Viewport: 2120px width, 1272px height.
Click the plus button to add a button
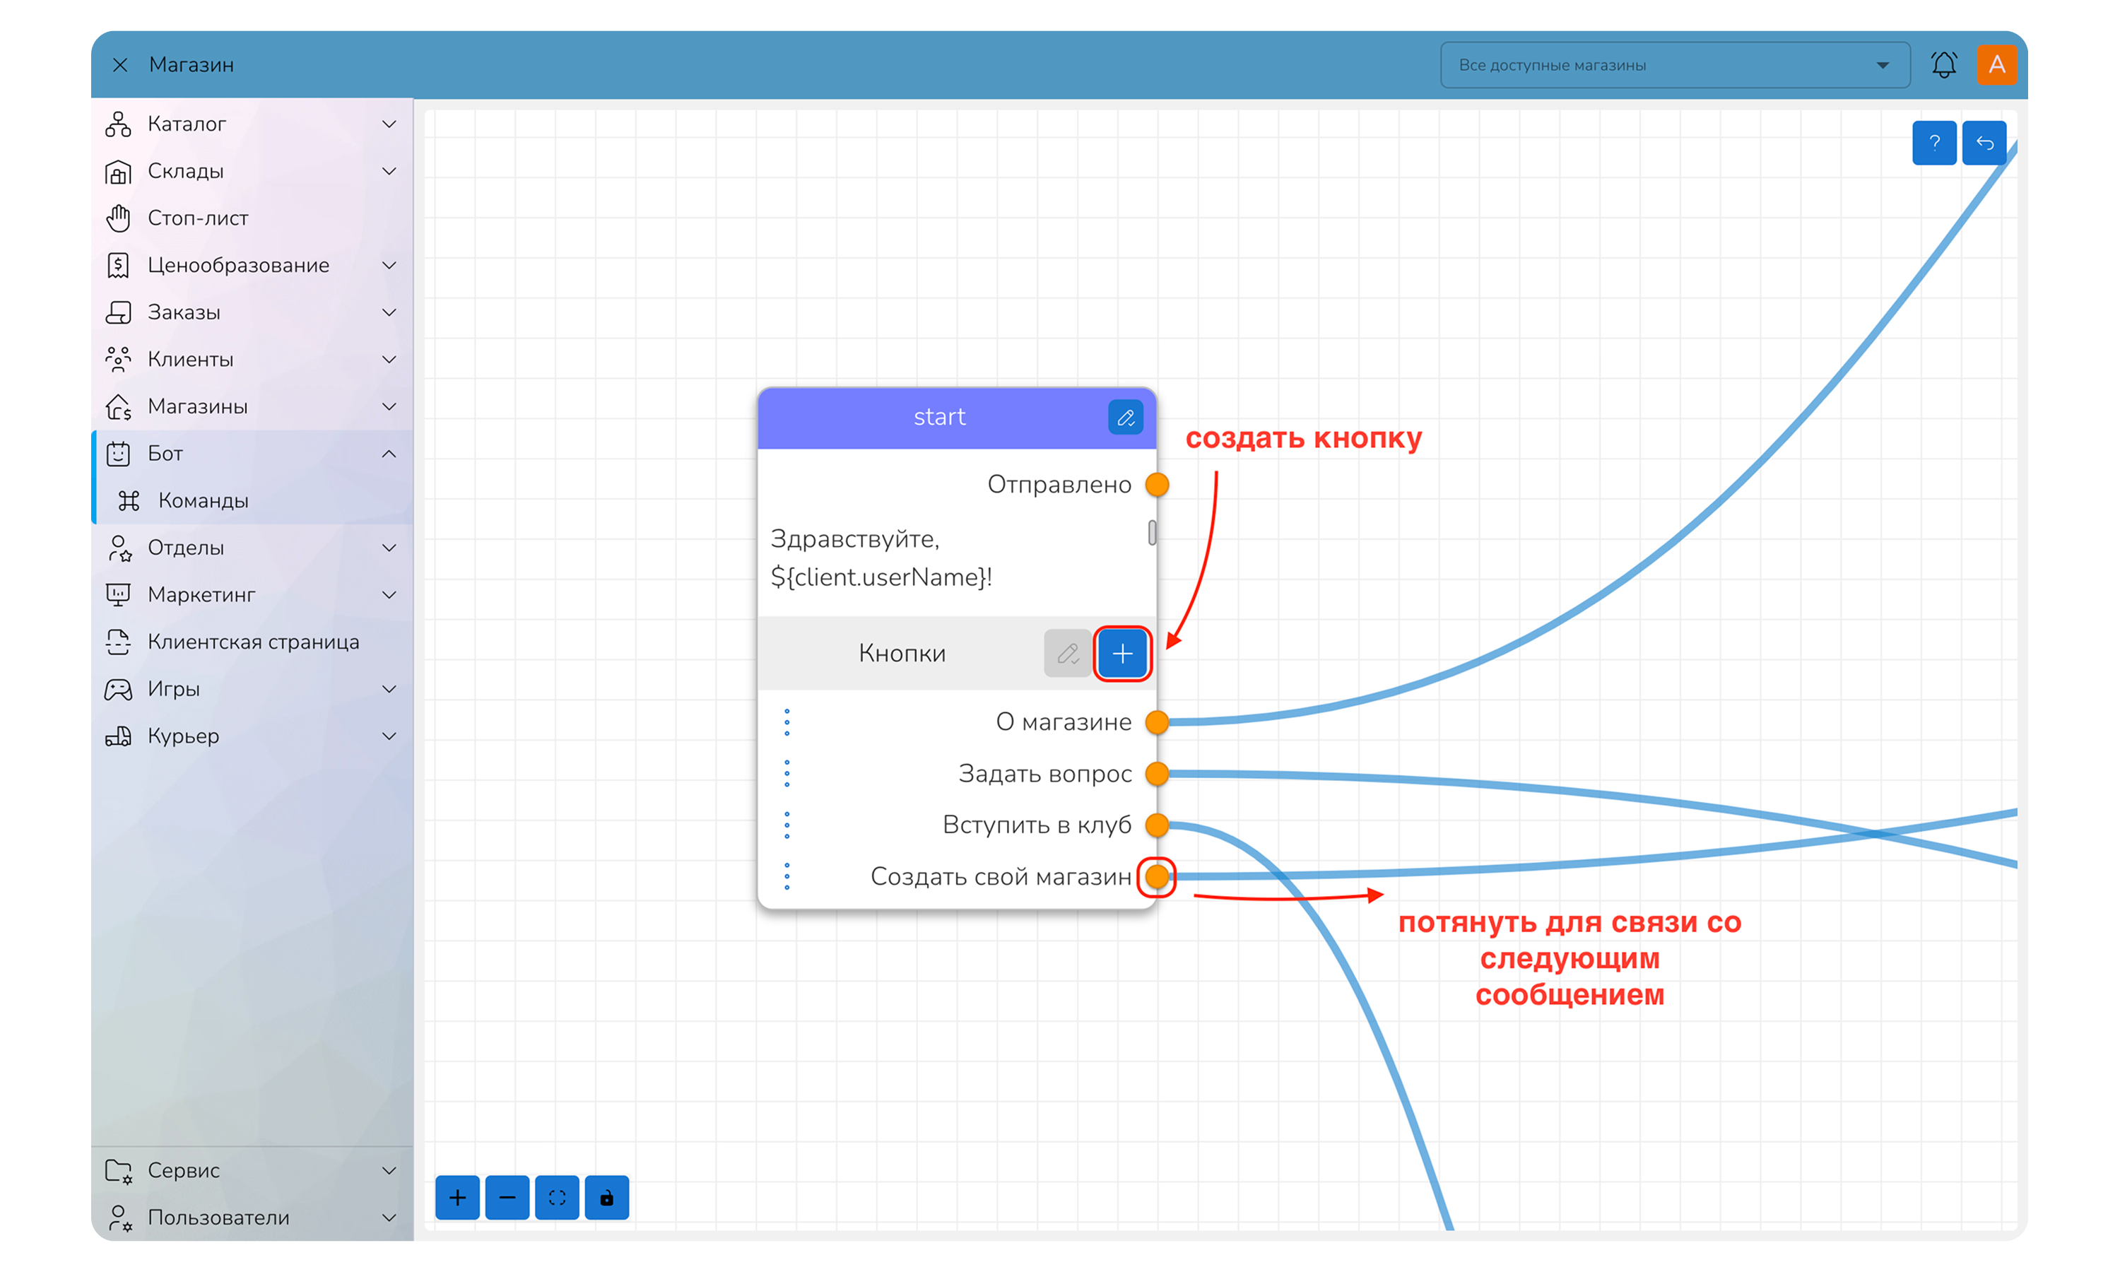click(x=1121, y=654)
